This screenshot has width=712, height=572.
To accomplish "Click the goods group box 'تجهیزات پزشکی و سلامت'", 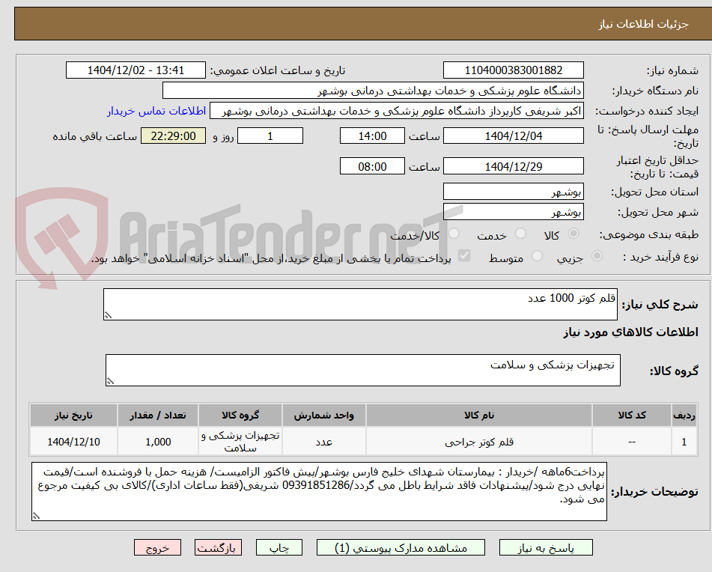I will click(x=363, y=371).
